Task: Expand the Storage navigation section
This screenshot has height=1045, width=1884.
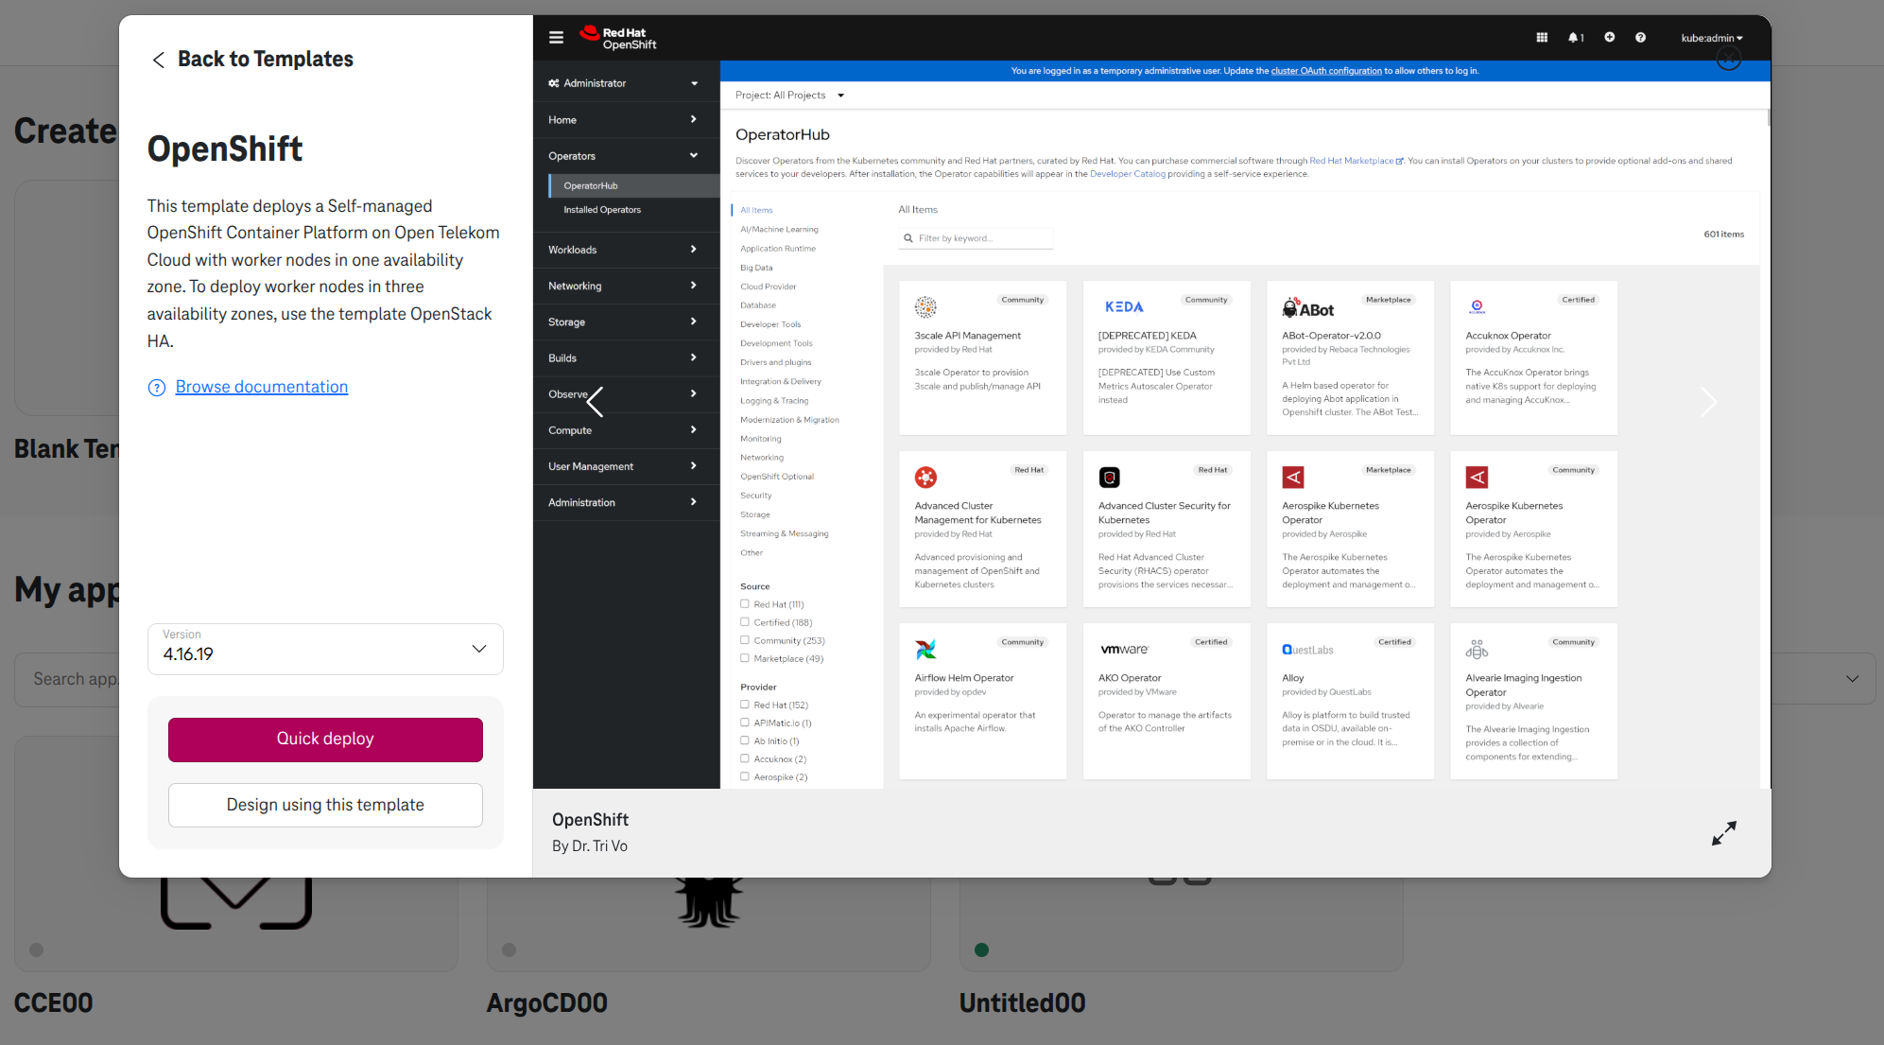Action: point(626,322)
